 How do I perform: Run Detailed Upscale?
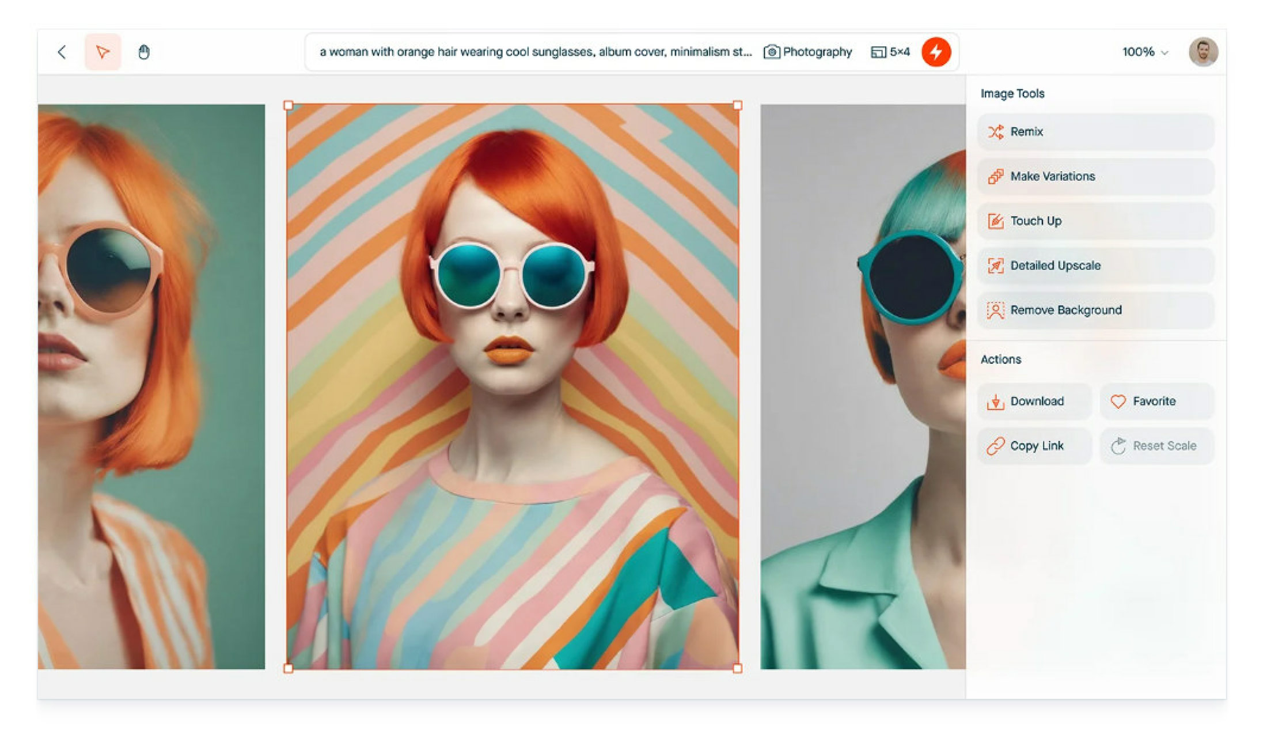tap(1095, 266)
